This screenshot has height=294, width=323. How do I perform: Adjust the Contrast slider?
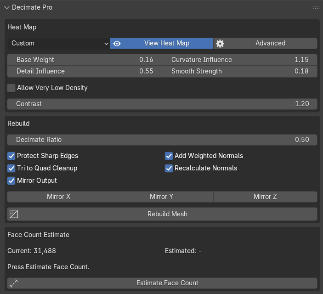tap(162, 104)
